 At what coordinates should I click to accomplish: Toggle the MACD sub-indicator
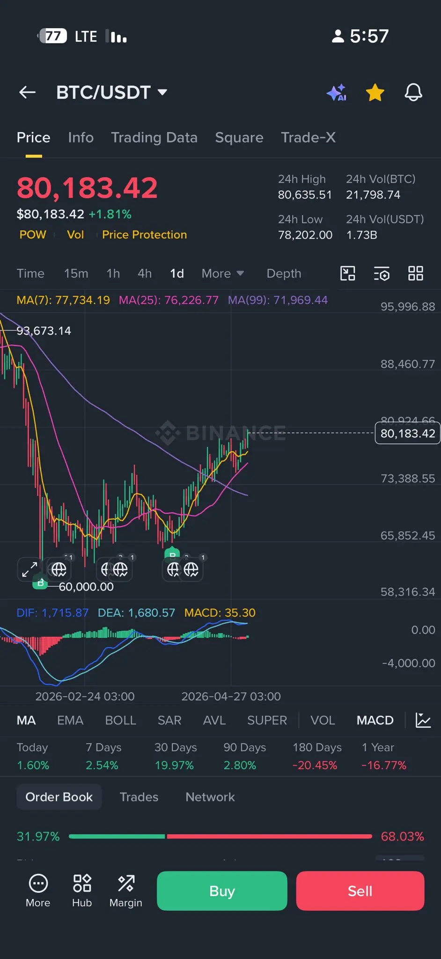(x=375, y=720)
